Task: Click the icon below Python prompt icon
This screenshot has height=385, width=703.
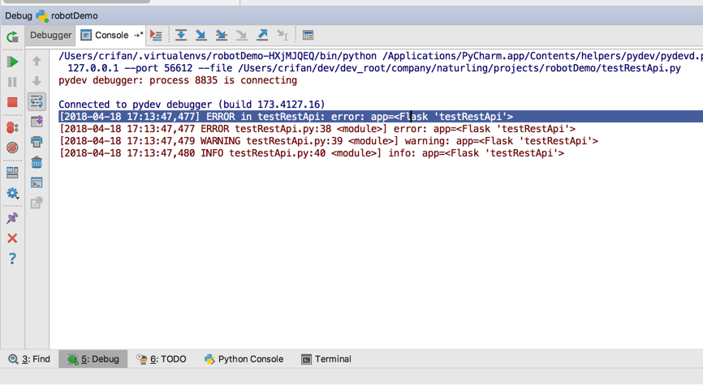Action: click(x=37, y=203)
